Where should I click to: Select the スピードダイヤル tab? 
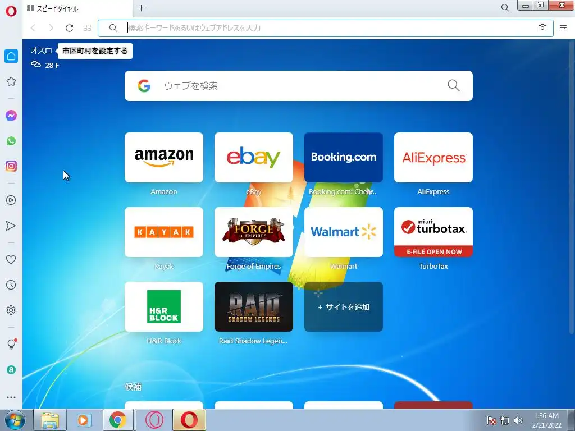77,8
